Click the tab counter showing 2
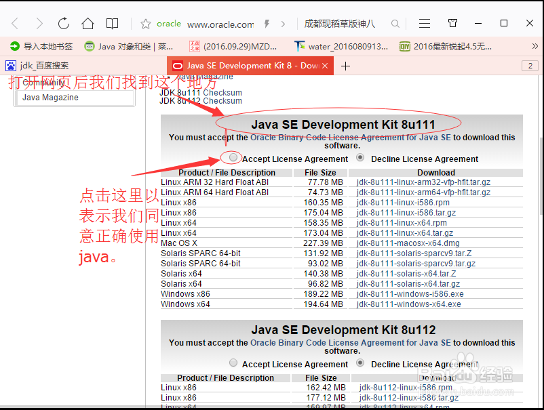 point(530,66)
